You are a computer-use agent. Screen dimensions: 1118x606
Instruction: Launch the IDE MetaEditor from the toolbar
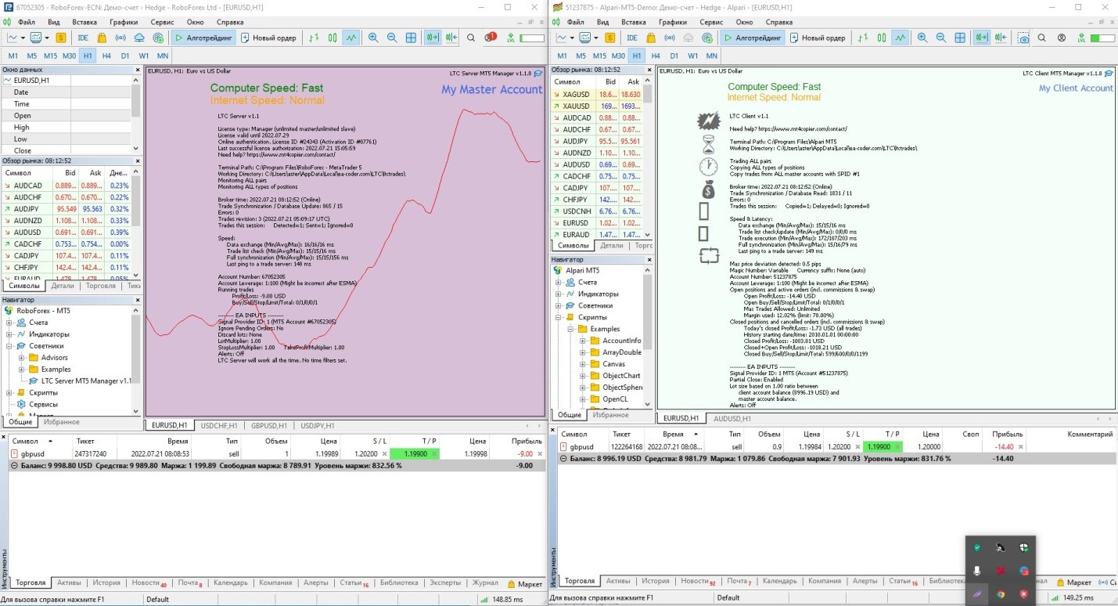82,37
